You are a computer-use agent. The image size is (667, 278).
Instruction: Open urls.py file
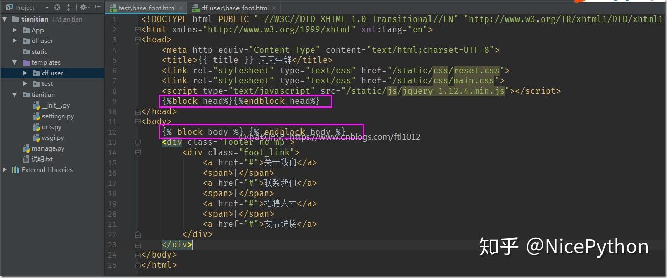click(x=51, y=127)
